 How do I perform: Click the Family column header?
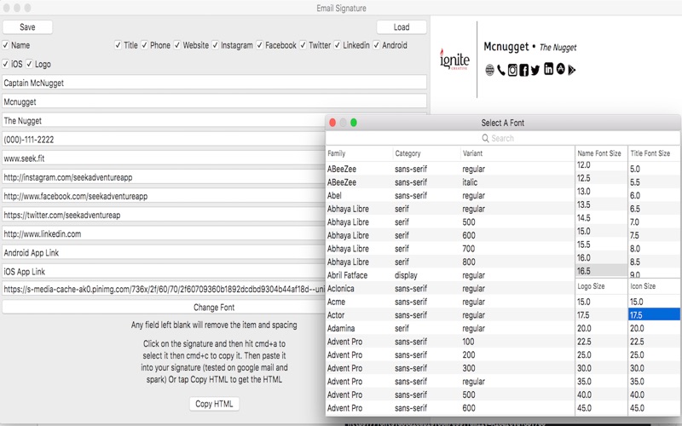point(337,153)
